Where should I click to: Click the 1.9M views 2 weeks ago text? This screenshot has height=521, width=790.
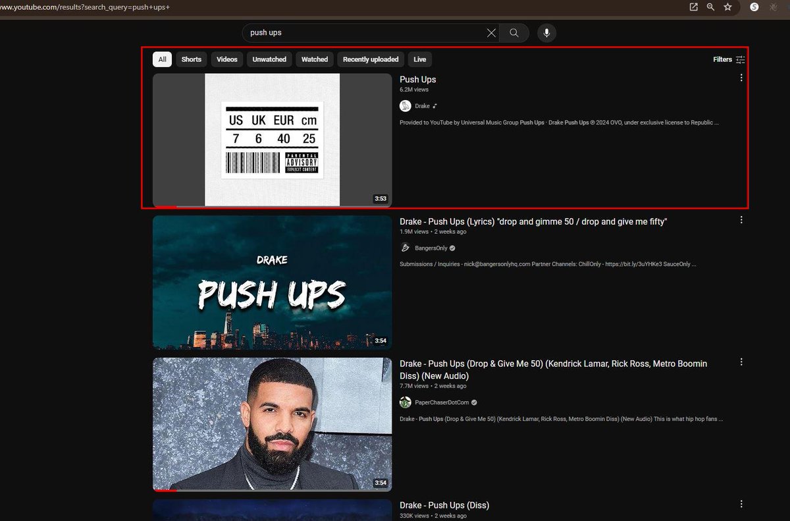433,232
